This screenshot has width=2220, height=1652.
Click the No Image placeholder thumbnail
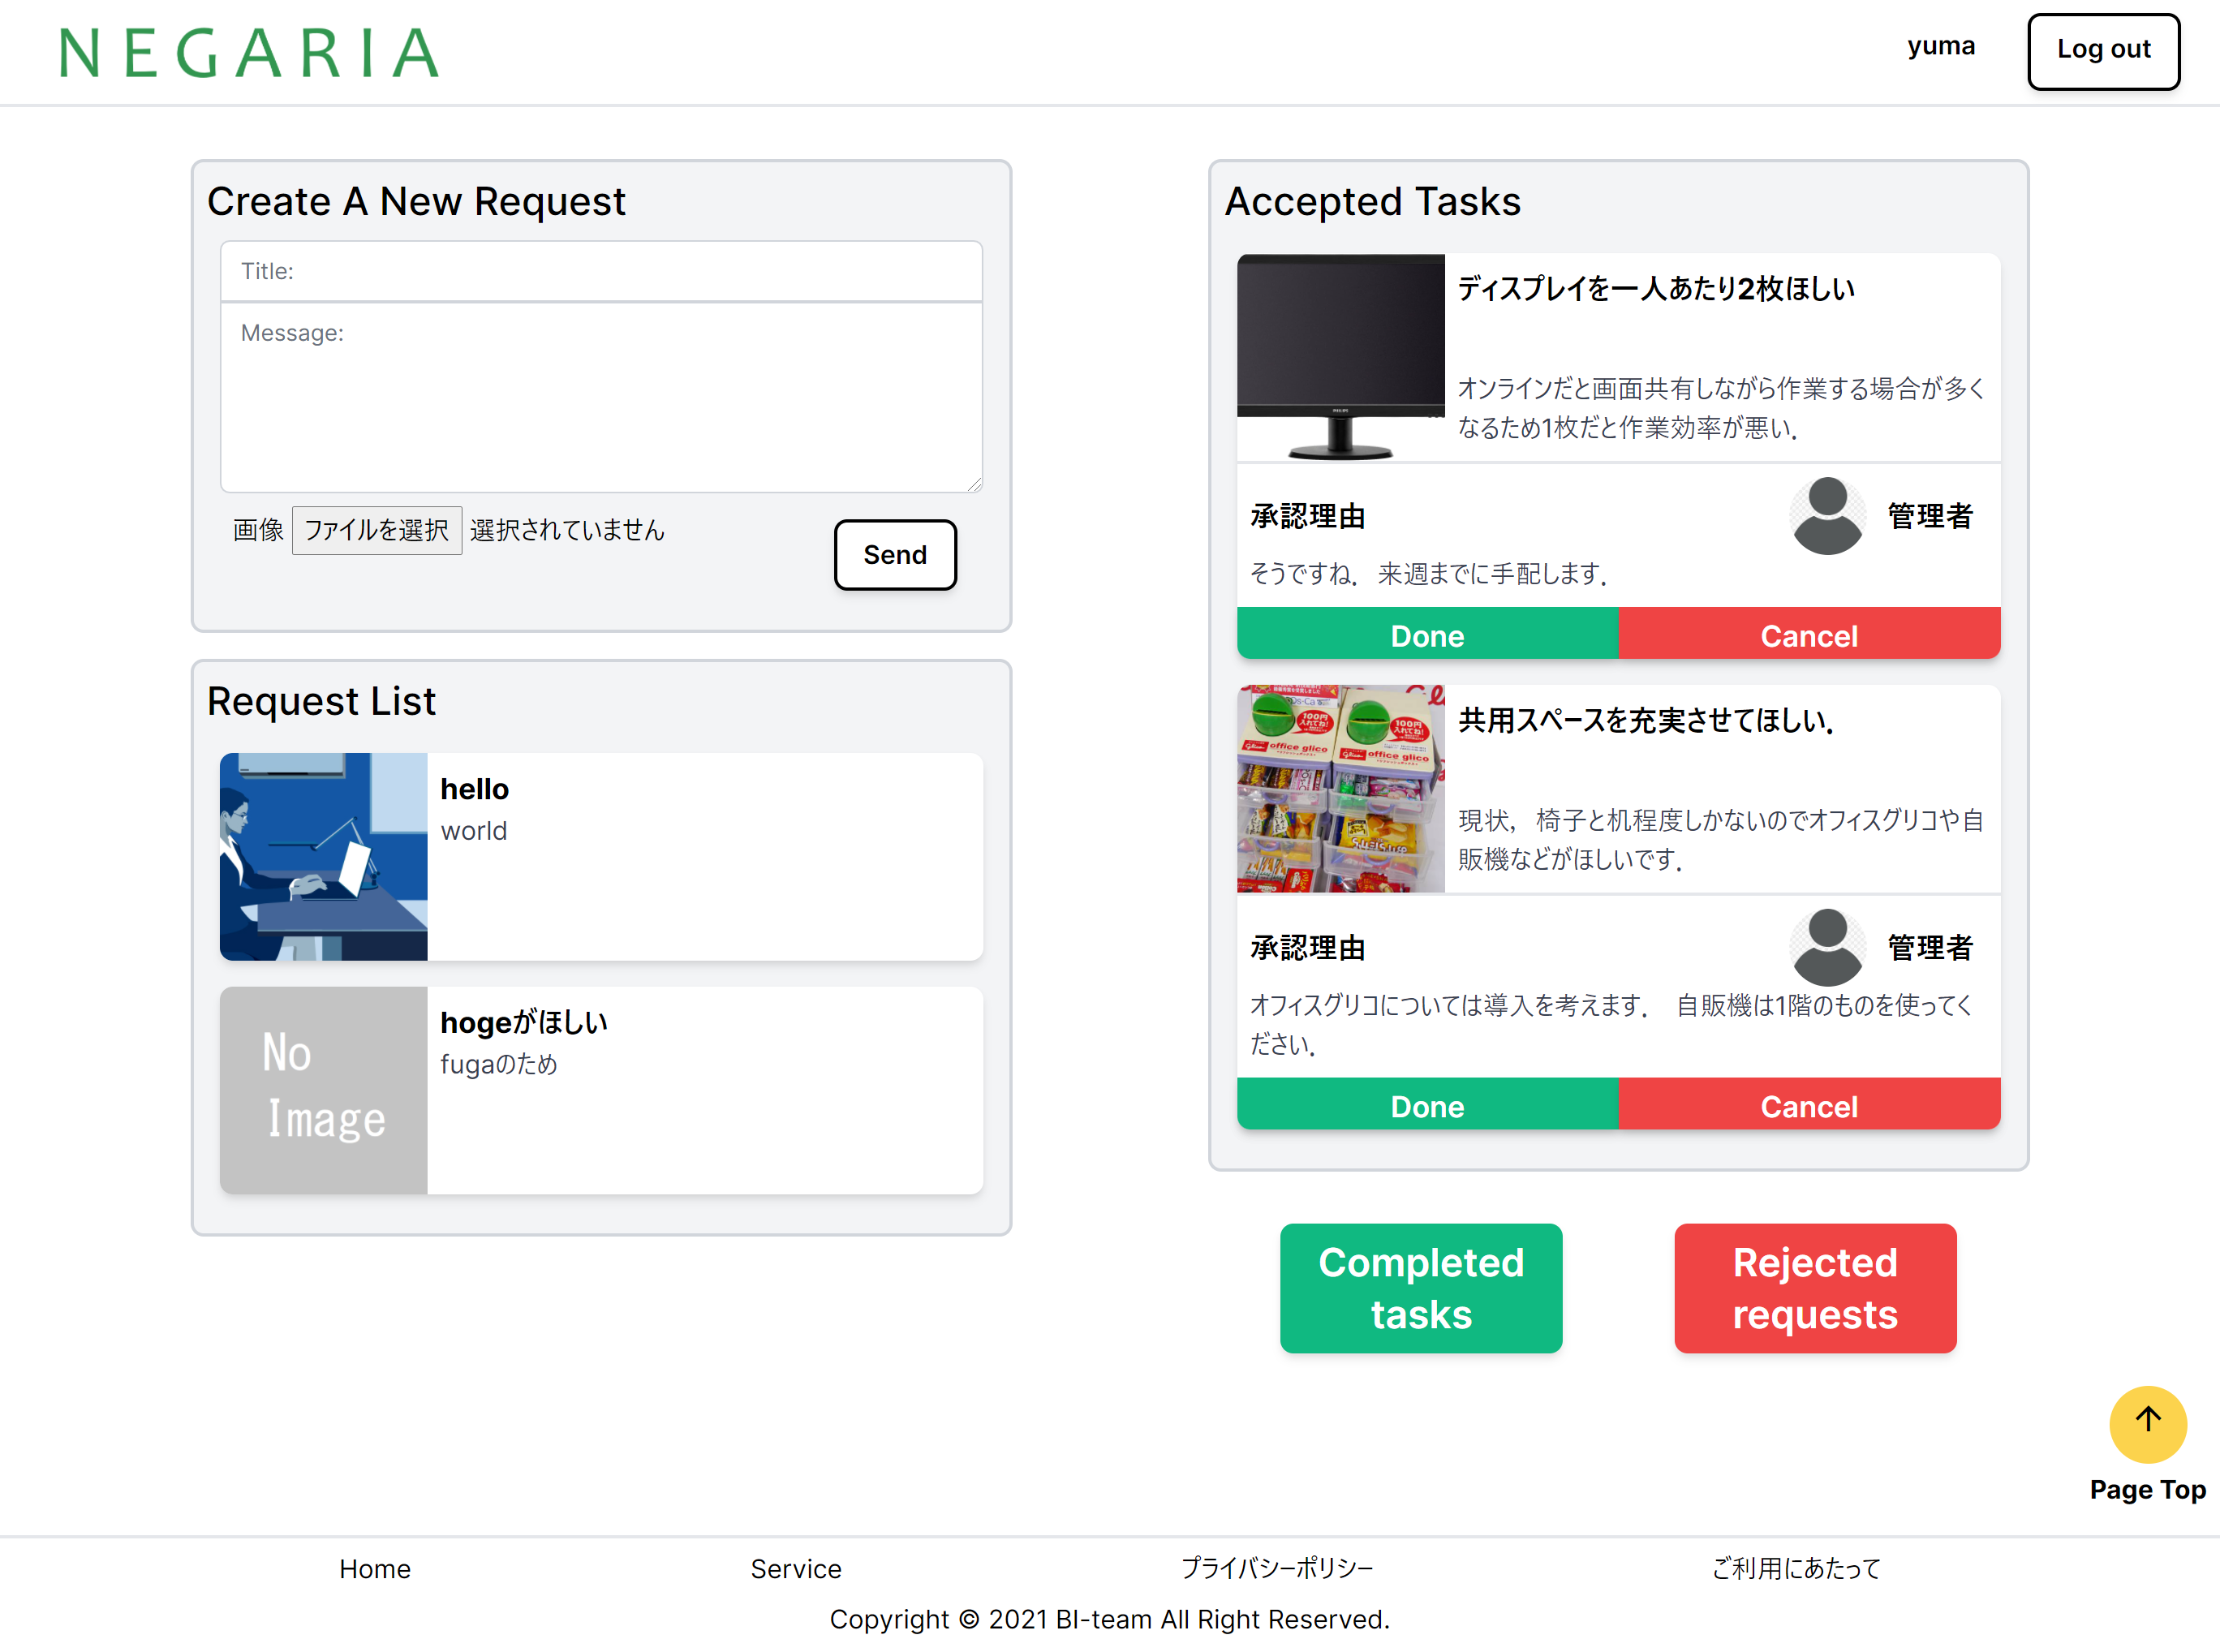[323, 1089]
